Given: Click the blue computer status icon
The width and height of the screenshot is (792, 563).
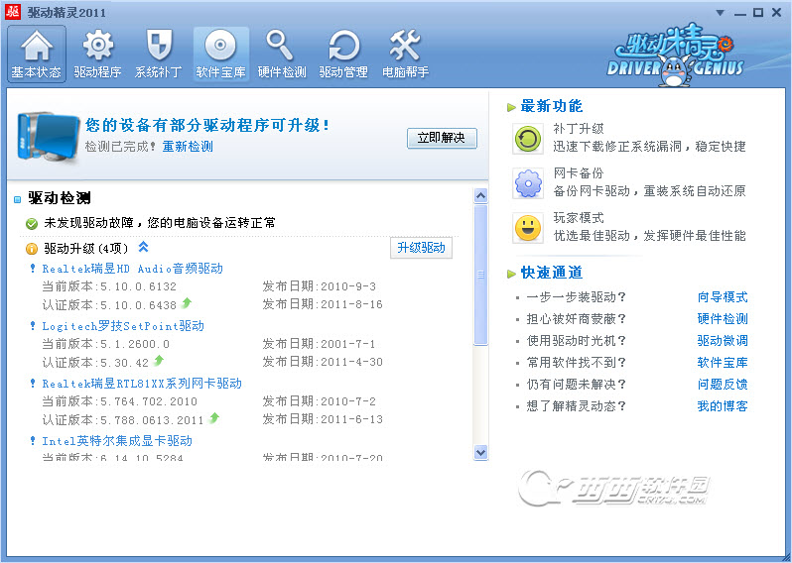Looking at the screenshot, I should (48, 137).
